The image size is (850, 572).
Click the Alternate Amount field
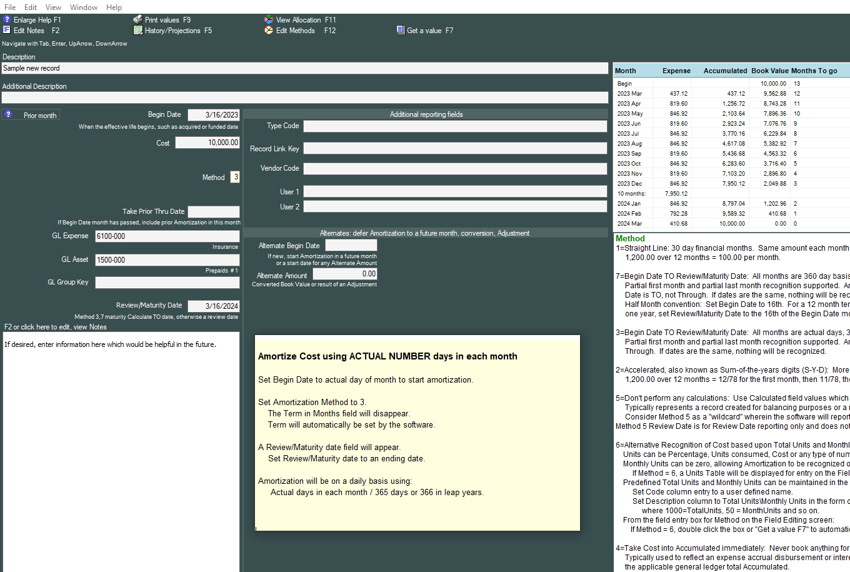[345, 274]
